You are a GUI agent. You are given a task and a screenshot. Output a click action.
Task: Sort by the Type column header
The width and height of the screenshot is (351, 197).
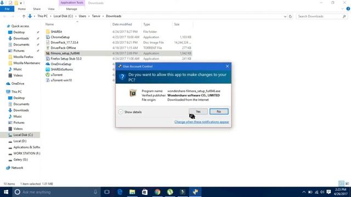coord(146,24)
